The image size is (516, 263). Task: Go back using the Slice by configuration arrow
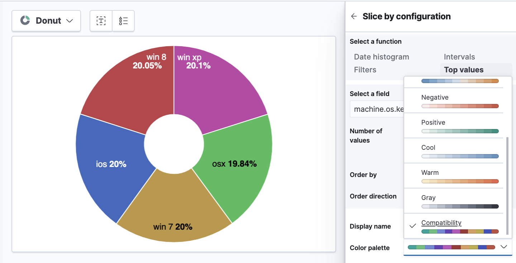[x=353, y=16]
